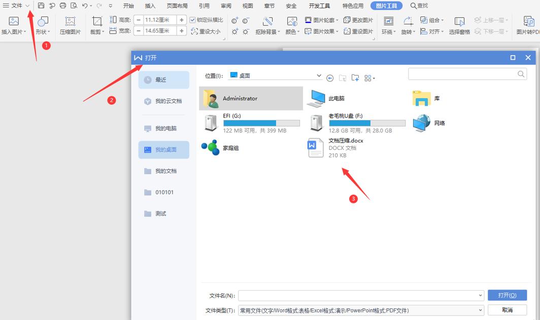Switch to the 引用 tab
Screen dimensions: 540x320
click(204, 6)
